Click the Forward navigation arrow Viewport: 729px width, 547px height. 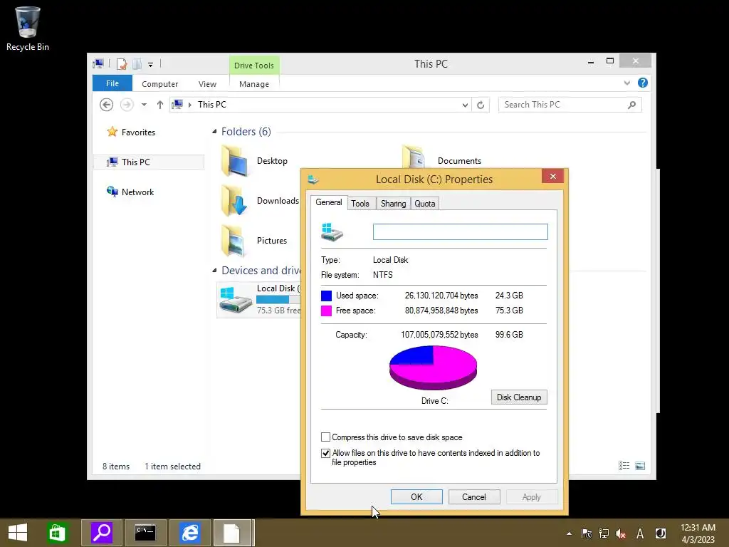click(x=127, y=105)
